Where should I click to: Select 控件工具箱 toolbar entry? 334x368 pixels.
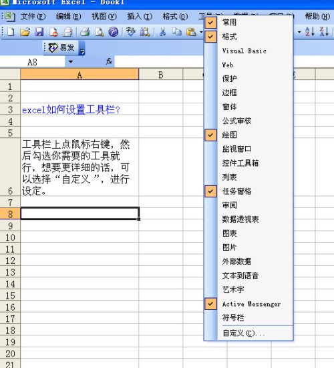click(x=248, y=163)
